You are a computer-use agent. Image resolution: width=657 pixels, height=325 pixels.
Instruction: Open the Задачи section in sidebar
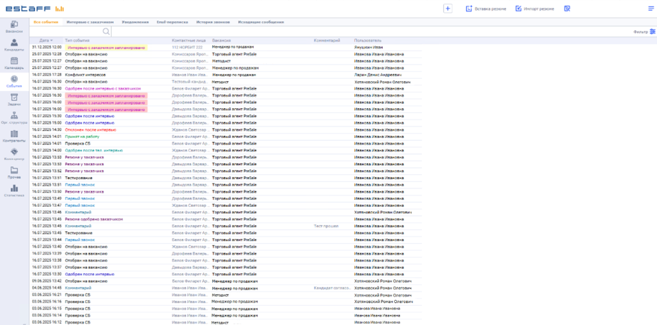pyautogui.click(x=14, y=100)
